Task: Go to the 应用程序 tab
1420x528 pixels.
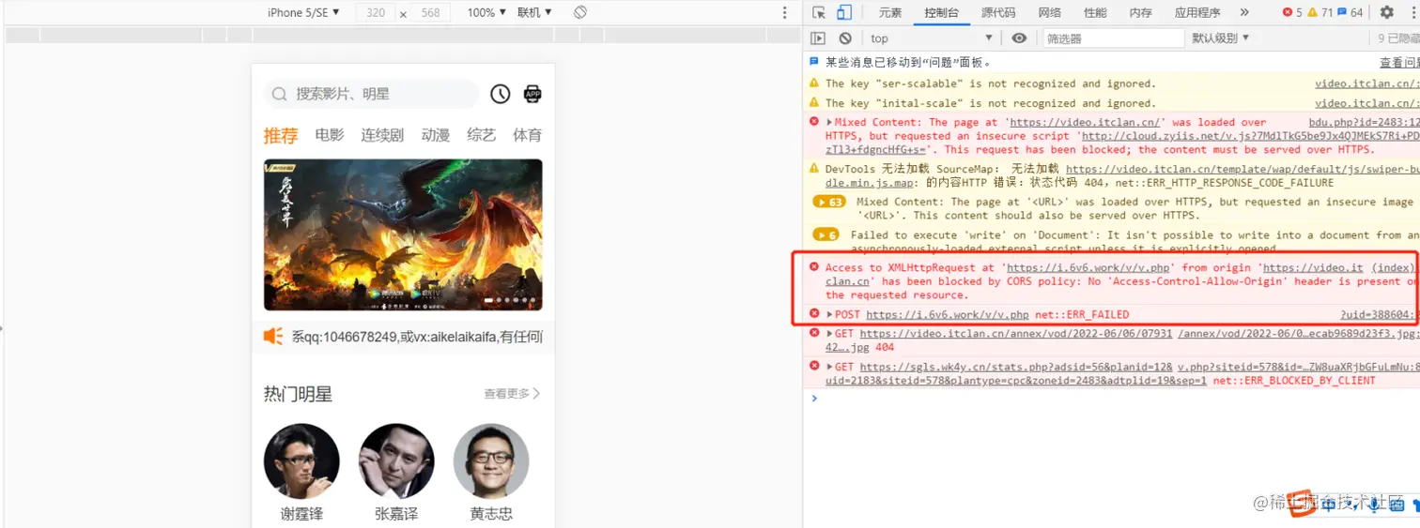Action: click(1197, 12)
